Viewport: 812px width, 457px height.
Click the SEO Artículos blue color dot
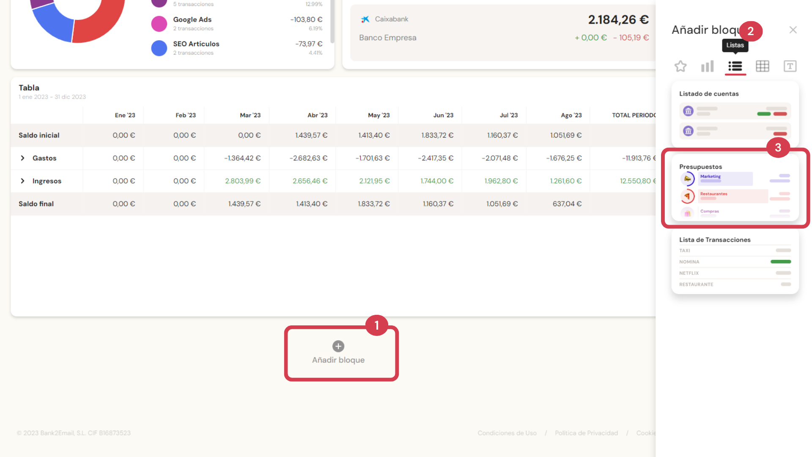159,48
